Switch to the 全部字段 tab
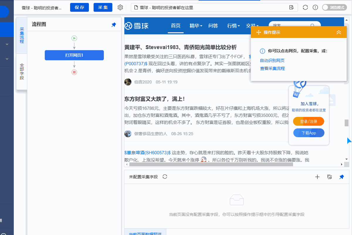The width and height of the screenshot is (352, 235). click(x=22, y=71)
